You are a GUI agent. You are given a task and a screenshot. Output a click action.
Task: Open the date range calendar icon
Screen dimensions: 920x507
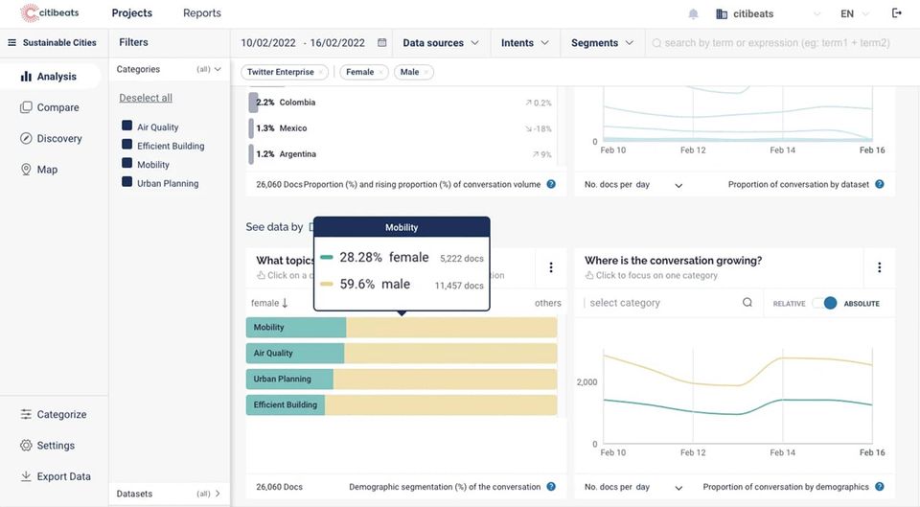pyautogui.click(x=382, y=42)
